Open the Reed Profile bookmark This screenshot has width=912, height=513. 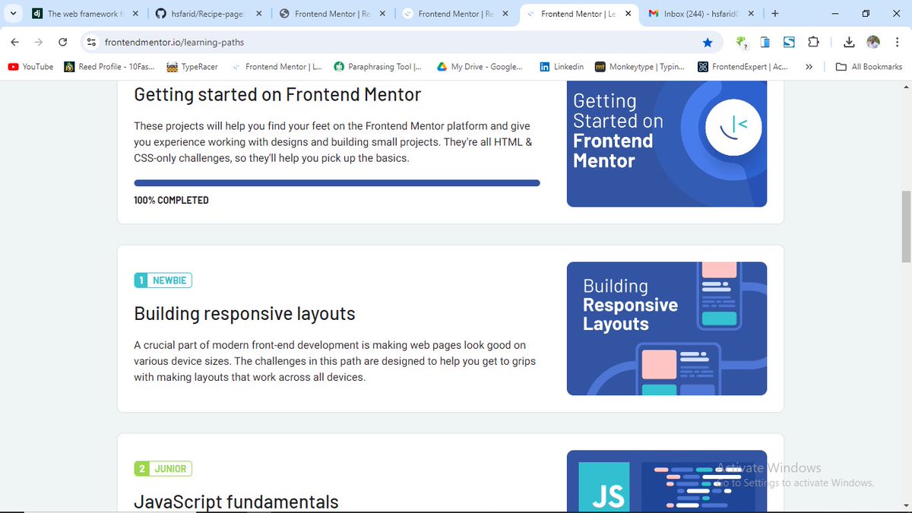(109, 67)
